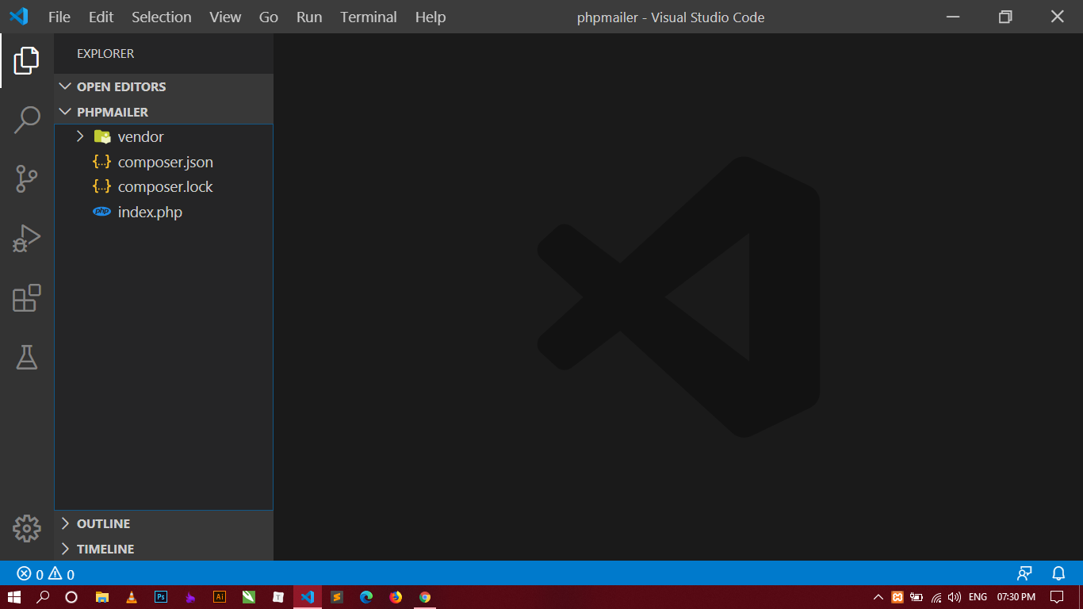Expand the Outline section
1083x609 pixels.
coord(103,524)
